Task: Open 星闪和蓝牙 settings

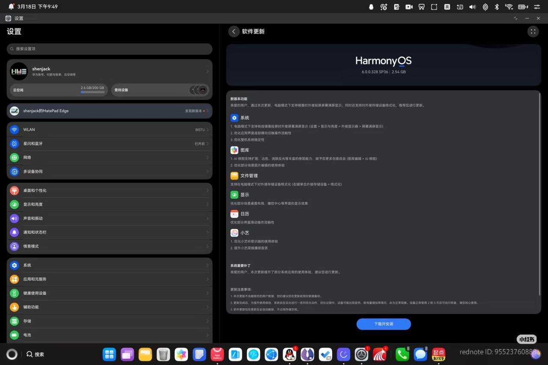Action: tap(110, 144)
